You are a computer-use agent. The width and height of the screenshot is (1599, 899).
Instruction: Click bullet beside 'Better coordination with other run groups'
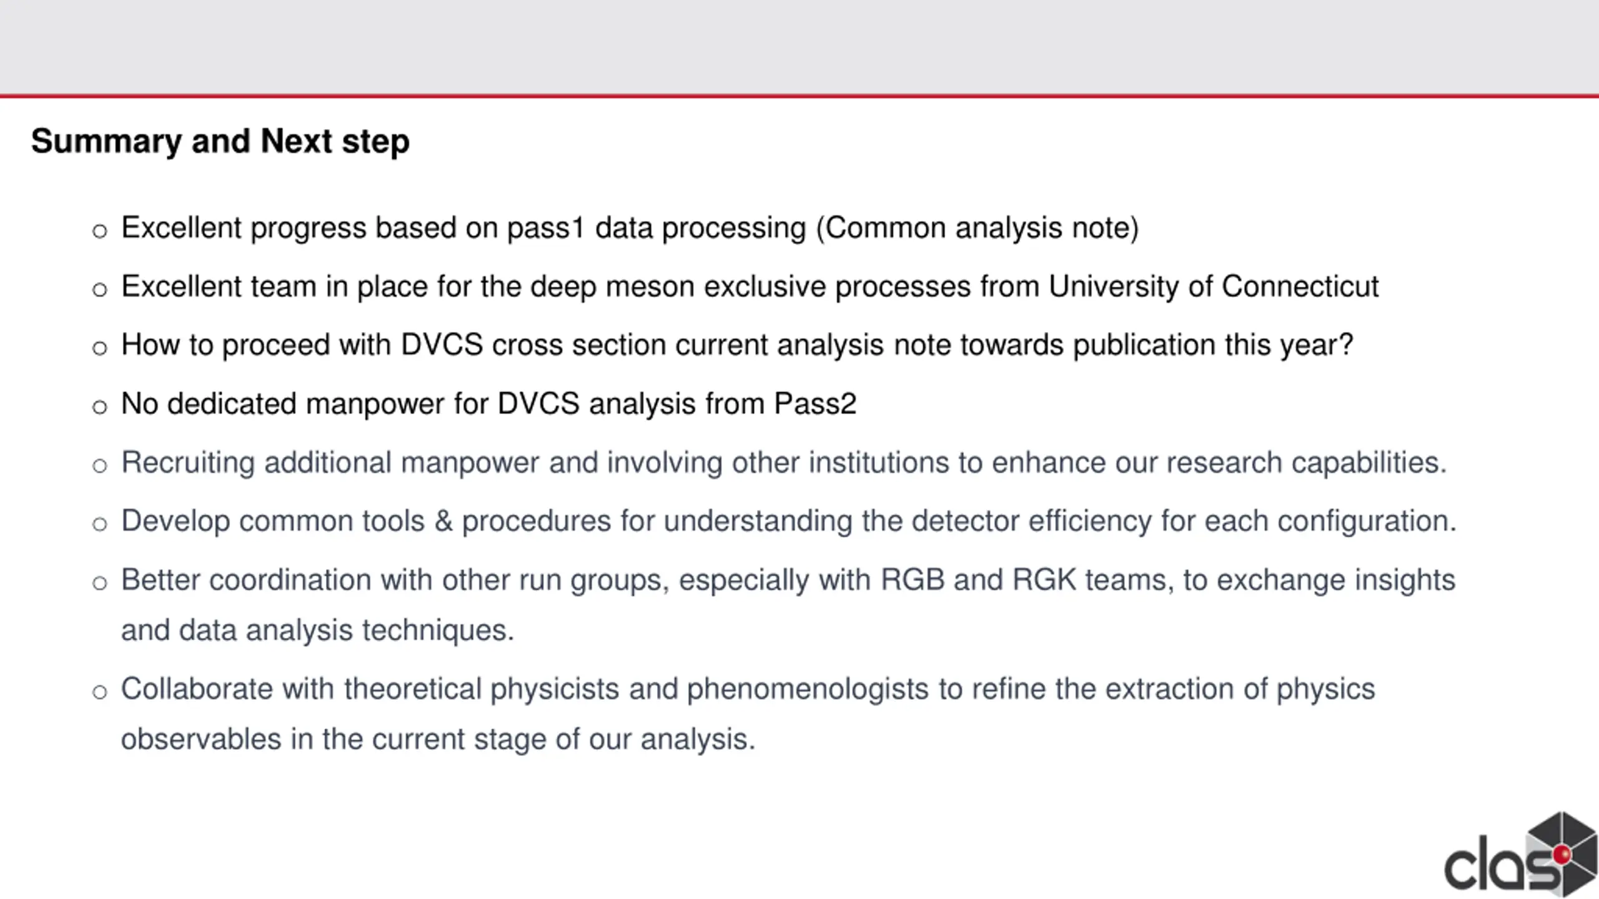pyautogui.click(x=99, y=583)
